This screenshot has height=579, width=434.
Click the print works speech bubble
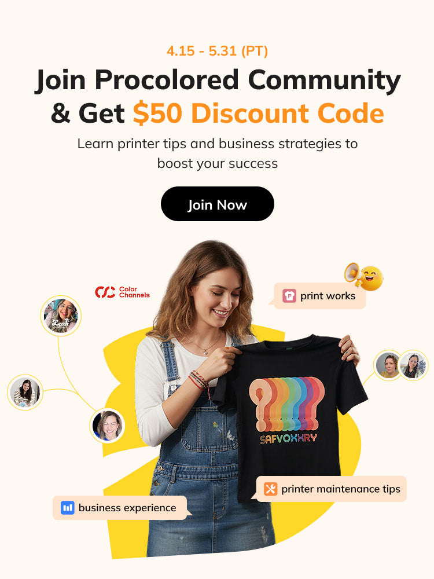pyautogui.click(x=319, y=296)
